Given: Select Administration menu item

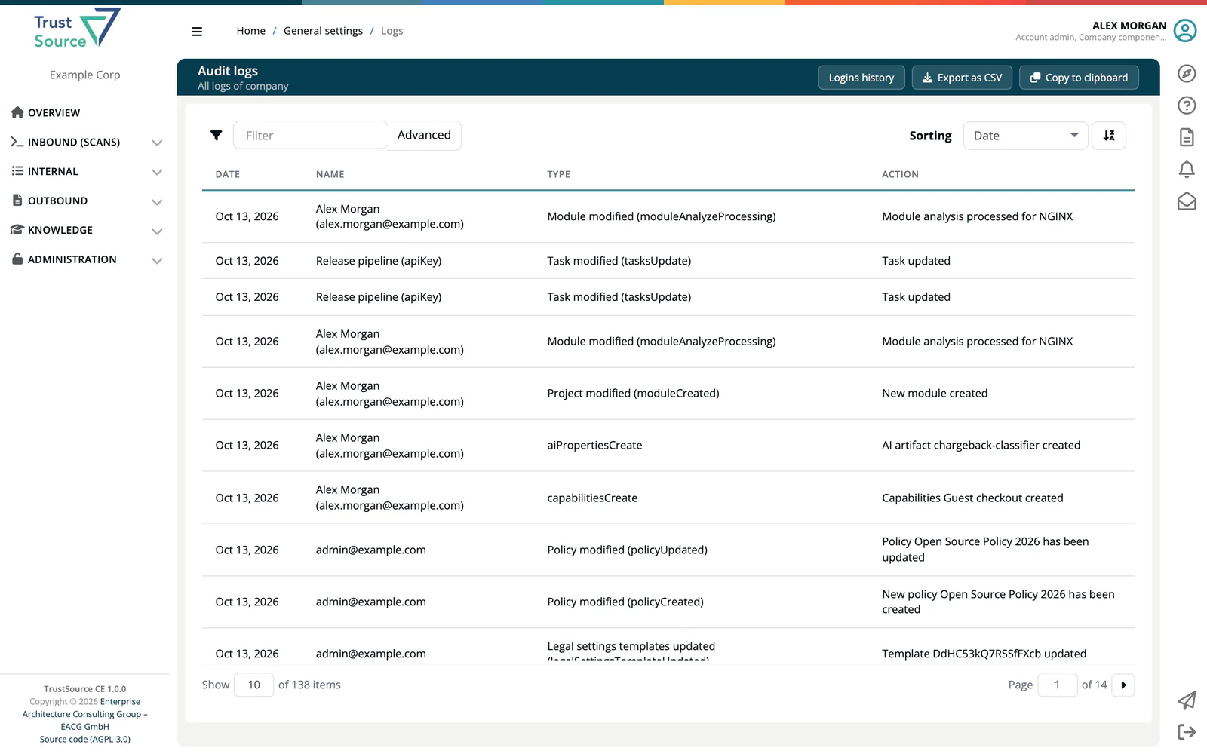Looking at the screenshot, I should click(72, 259).
